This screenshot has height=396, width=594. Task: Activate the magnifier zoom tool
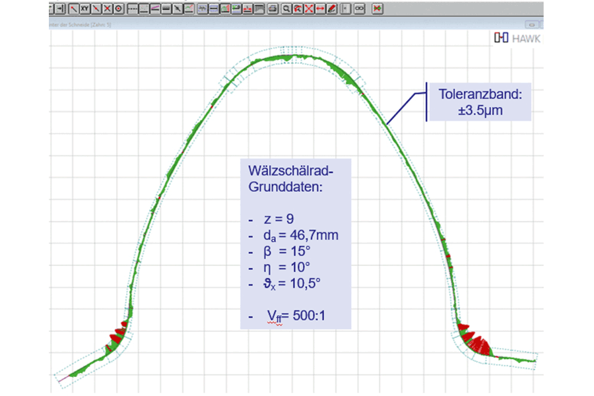pyautogui.click(x=286, y=9)
